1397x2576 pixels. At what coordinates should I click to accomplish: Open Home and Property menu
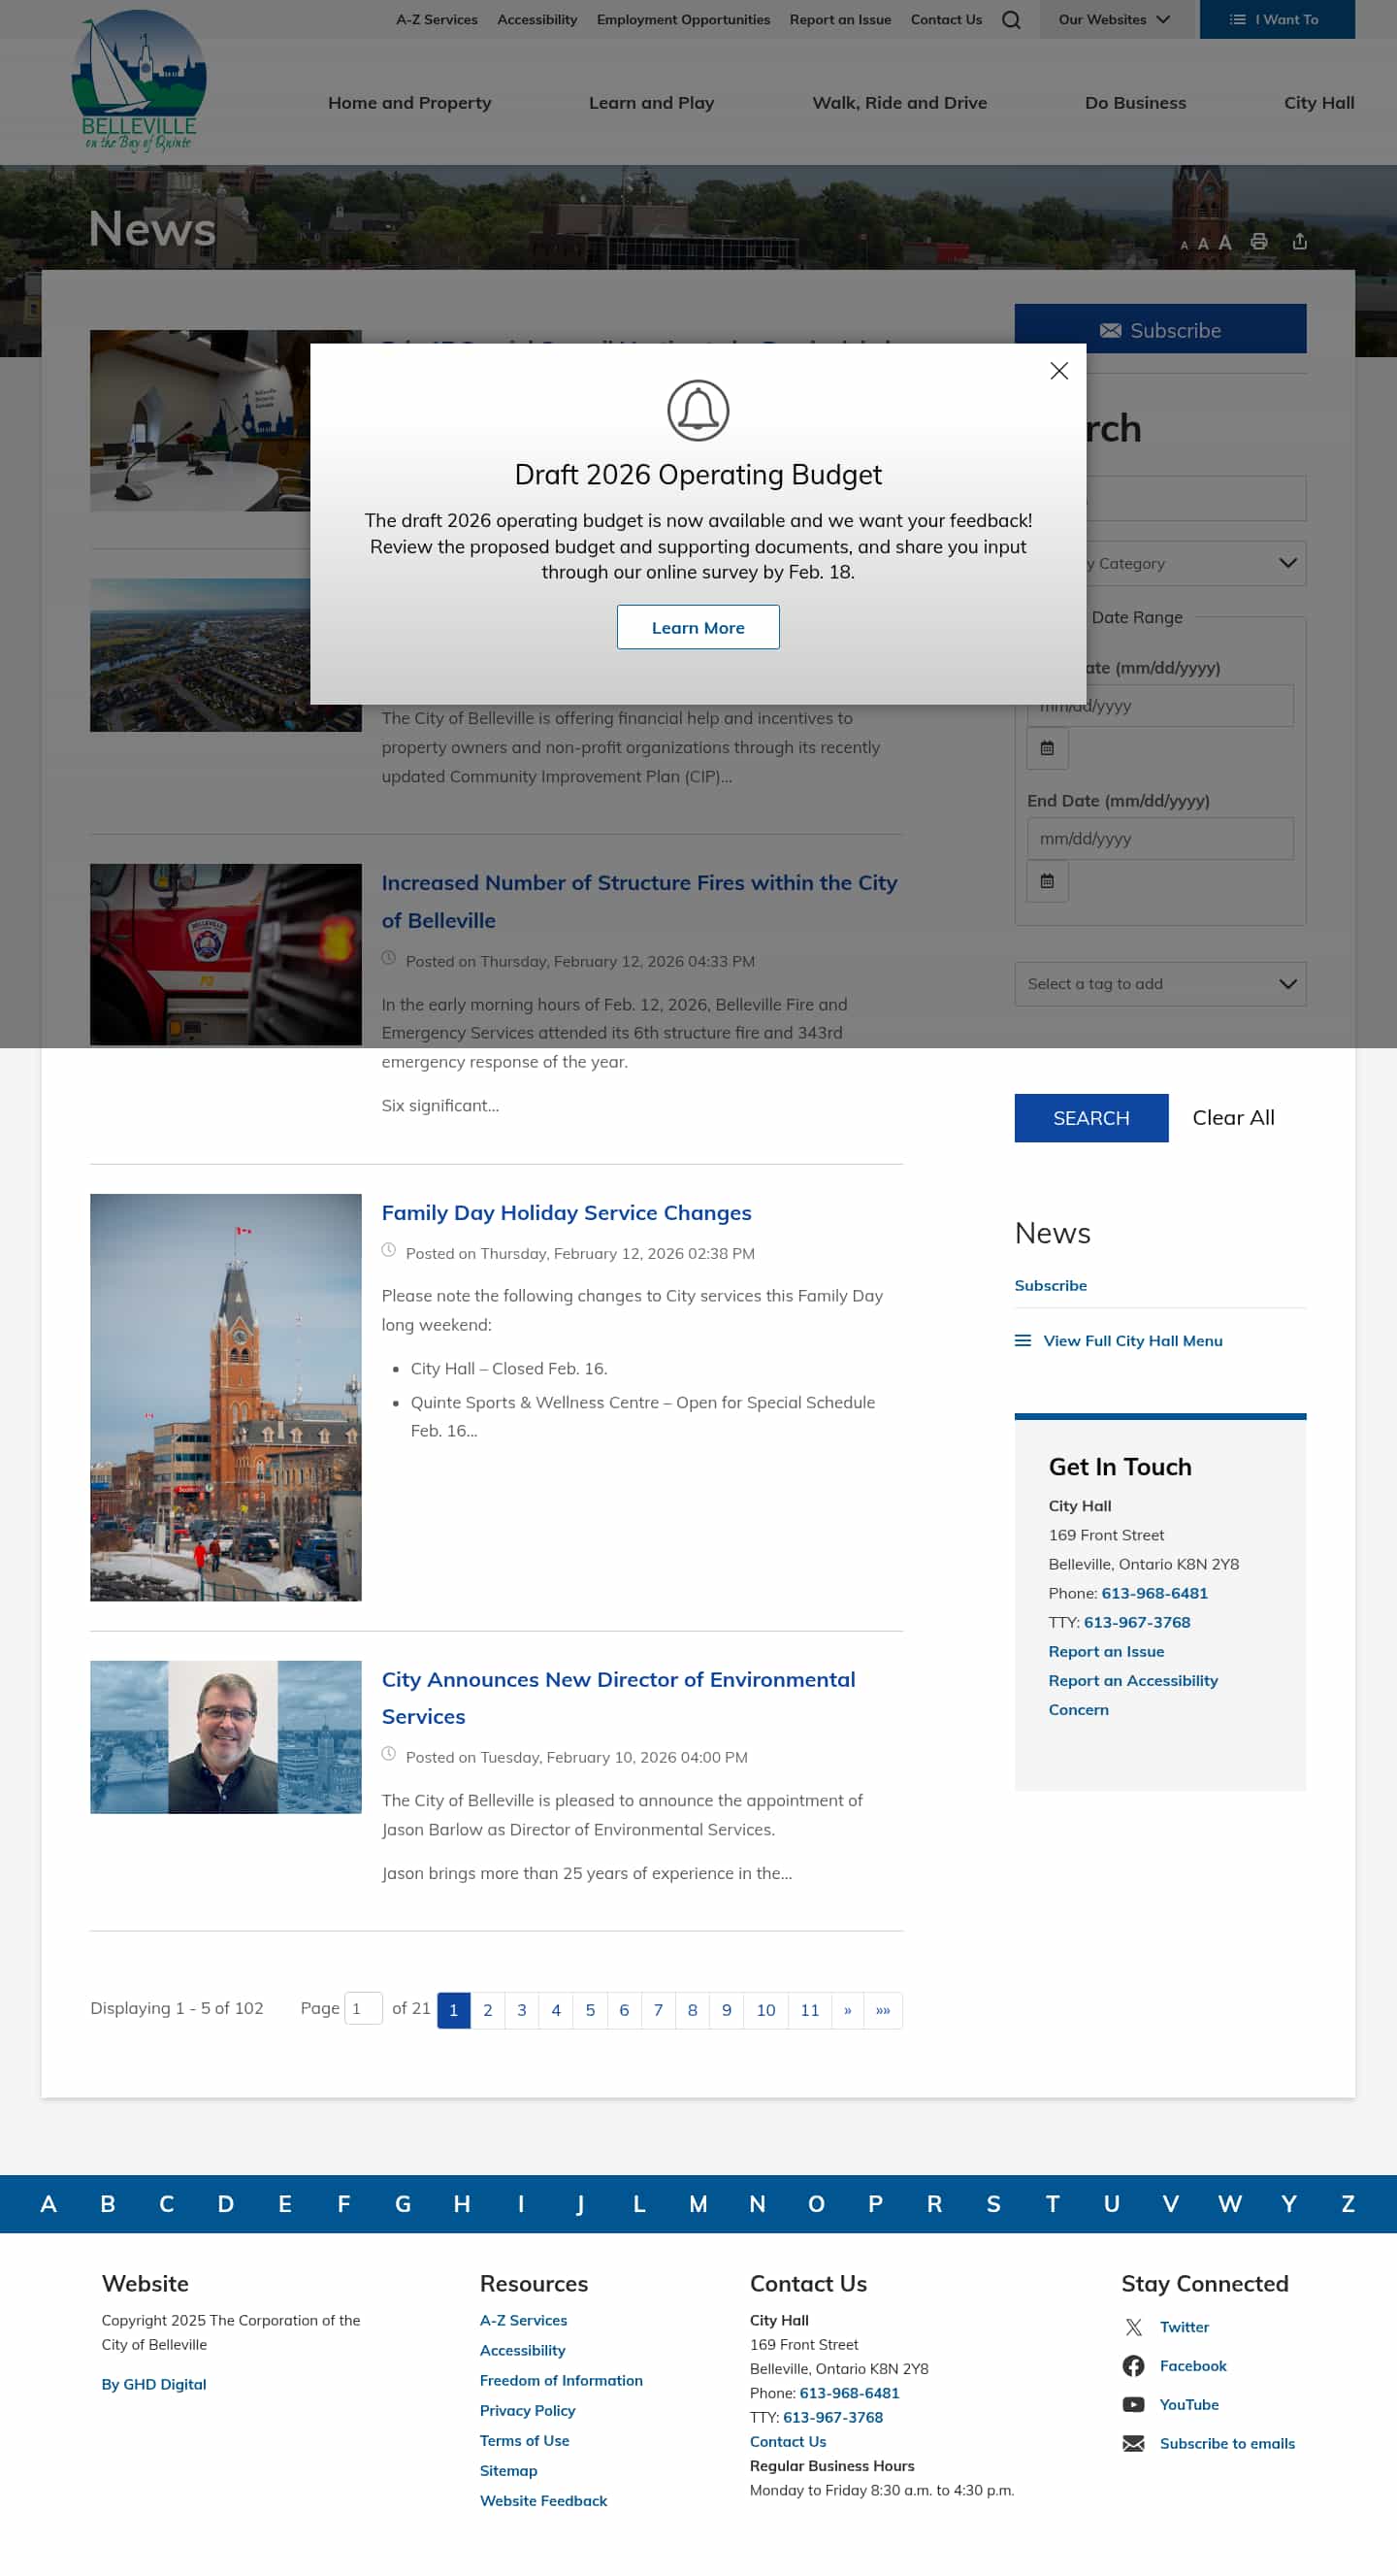point(409,102)
